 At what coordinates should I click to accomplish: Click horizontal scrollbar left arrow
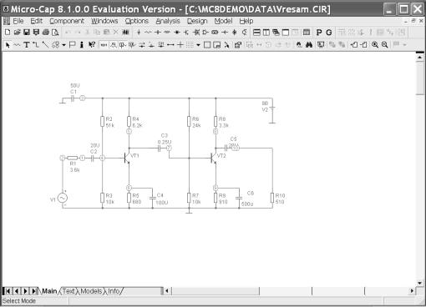tap(166, 291)
